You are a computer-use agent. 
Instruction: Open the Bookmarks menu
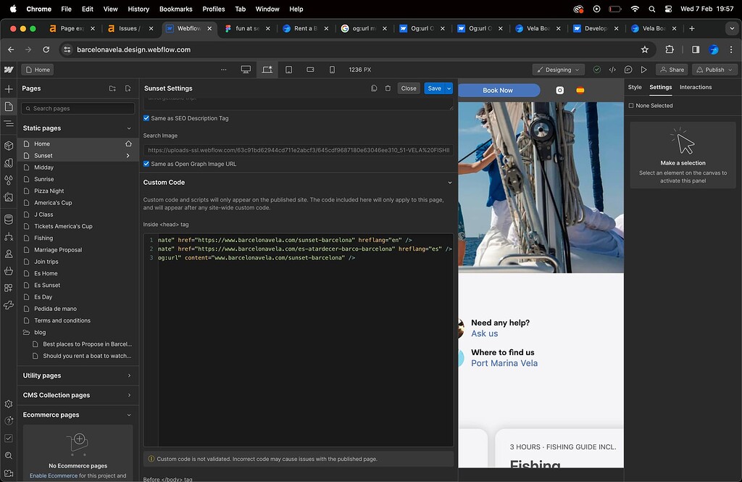click(x=175, y=9)
